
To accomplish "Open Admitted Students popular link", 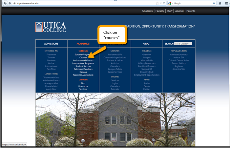I will (179, 54).
